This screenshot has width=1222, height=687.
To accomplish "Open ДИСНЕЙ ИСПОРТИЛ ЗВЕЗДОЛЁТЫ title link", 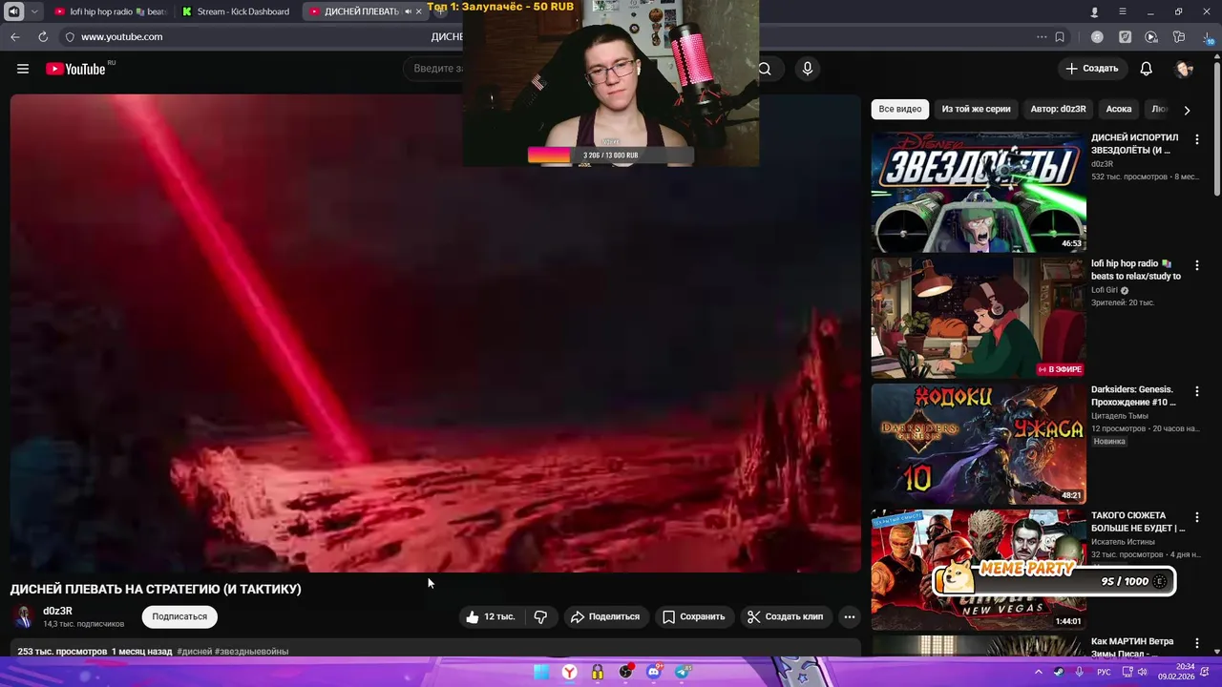I will [1135, 144].
